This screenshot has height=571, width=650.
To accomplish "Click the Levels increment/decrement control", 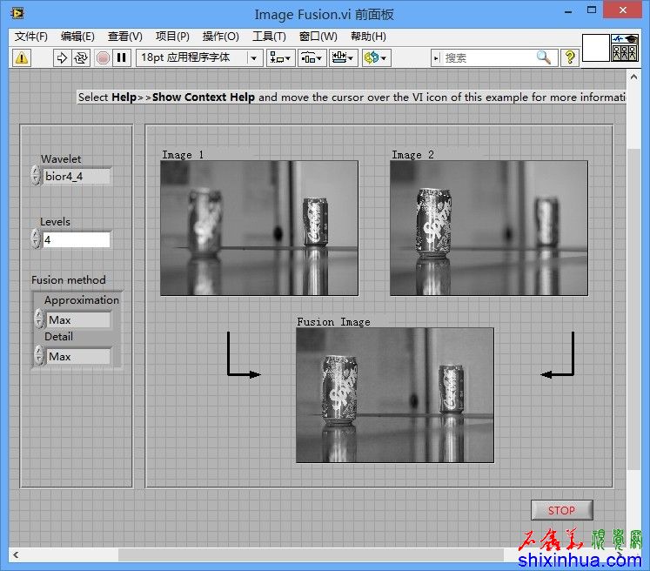I will [x=36, y=238].
